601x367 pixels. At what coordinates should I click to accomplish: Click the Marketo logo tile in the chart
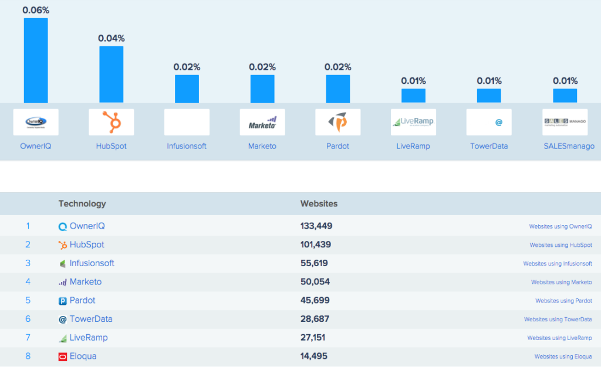262,122
